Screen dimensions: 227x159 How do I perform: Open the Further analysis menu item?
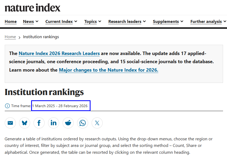coord(206,22)
